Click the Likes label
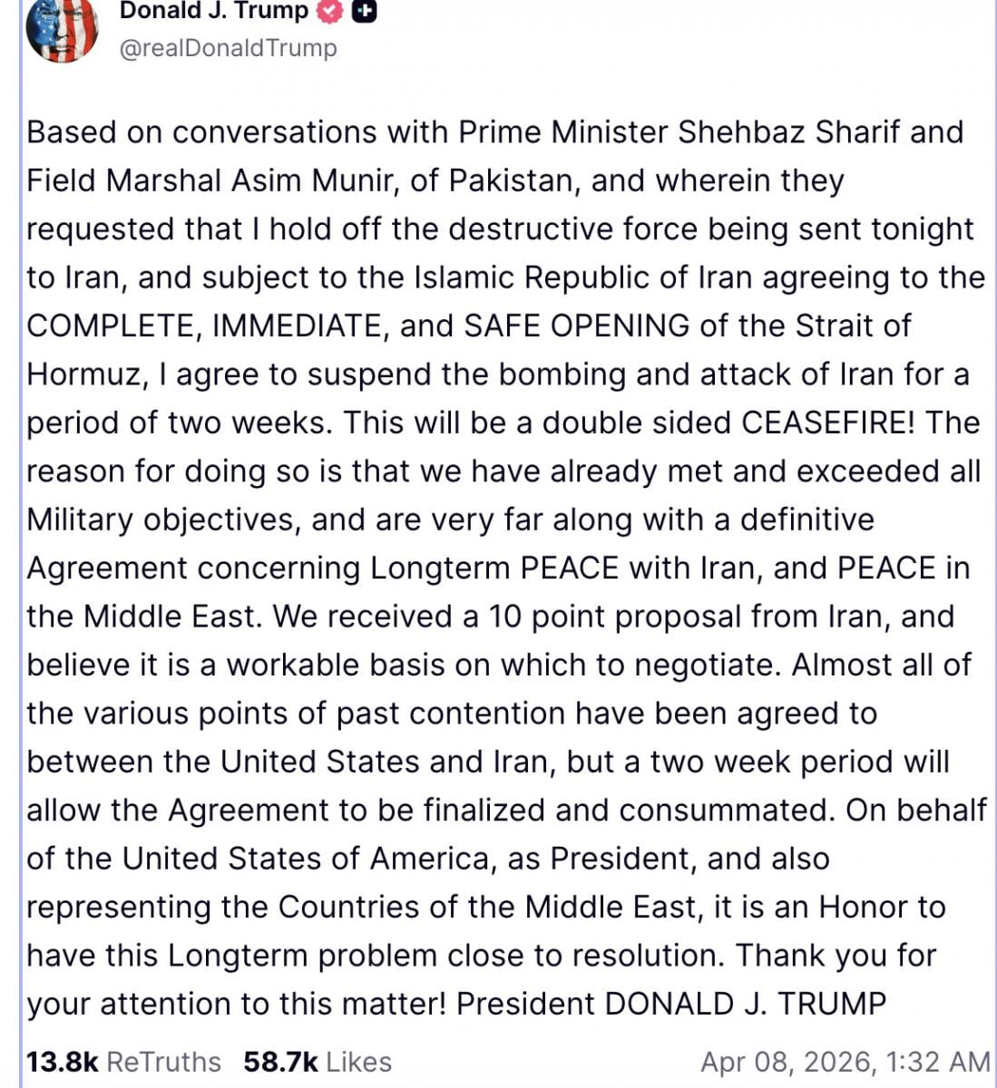Screen dimensions: 997x1088 (x=358, y=1062)
